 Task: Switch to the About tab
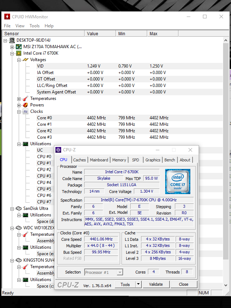185,160
